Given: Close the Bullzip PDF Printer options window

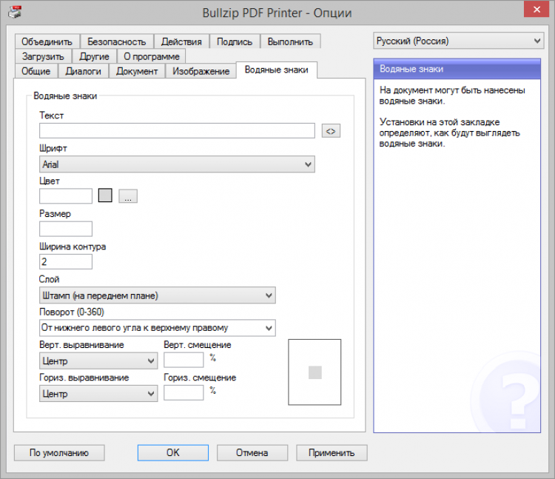Looking at the screenshot, I should [536, 9].
